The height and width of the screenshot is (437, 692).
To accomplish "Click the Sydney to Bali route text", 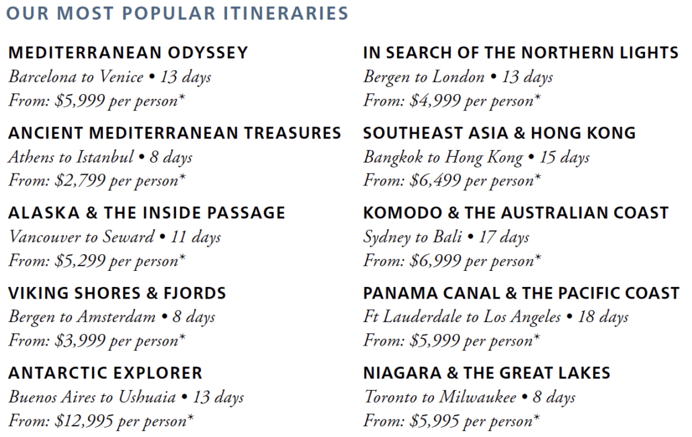I will 413,237.
